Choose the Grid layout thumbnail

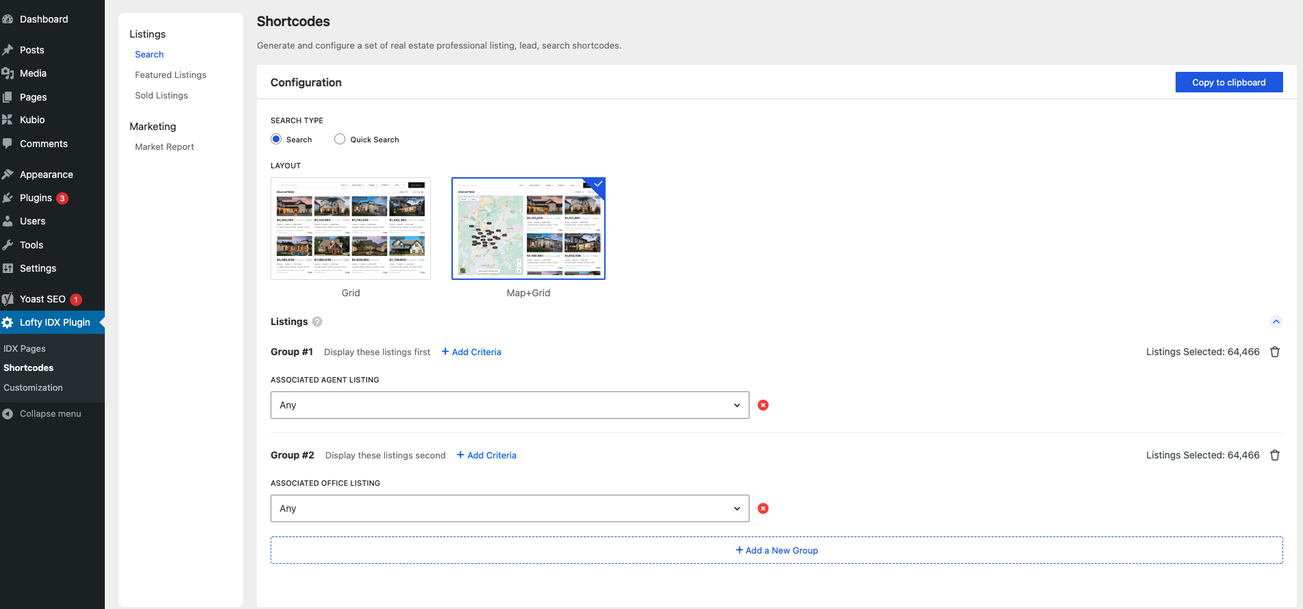tap(351, 229)
